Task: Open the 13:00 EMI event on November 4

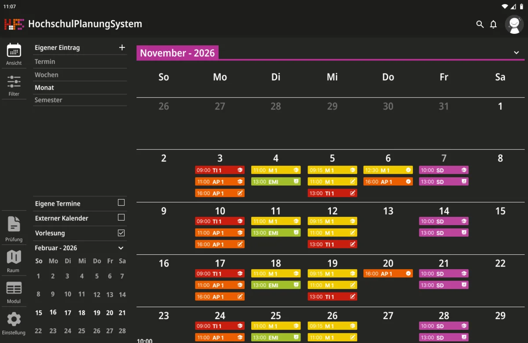Action: (276, 182)
